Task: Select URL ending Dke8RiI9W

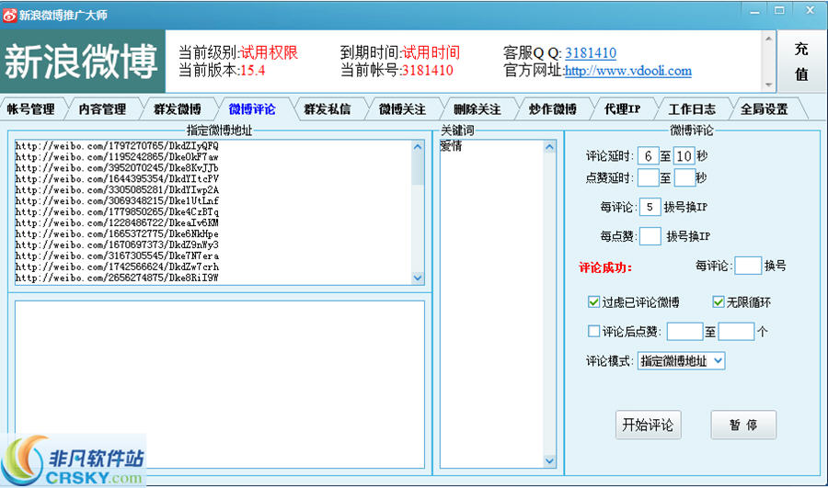Action: coord(117,278)
